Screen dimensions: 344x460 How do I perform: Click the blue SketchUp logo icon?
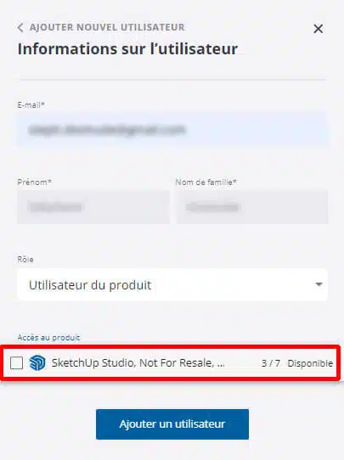pyautogui.click(x=37, y=363)
